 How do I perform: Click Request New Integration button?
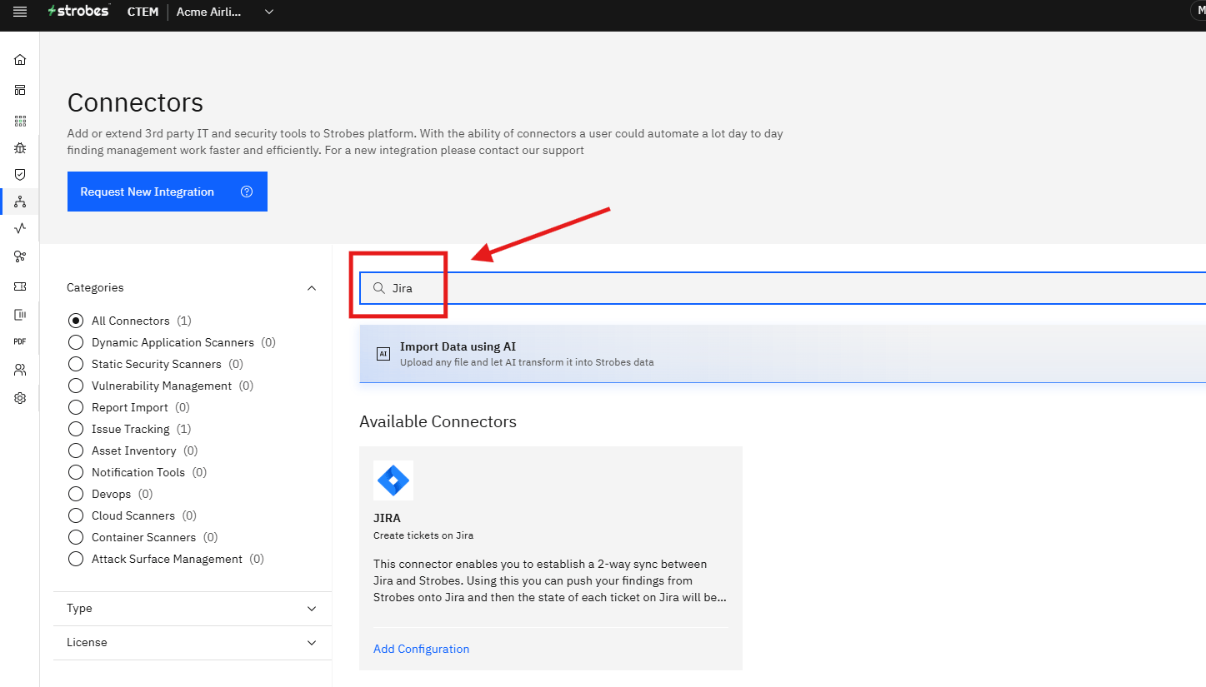(168, 192)
